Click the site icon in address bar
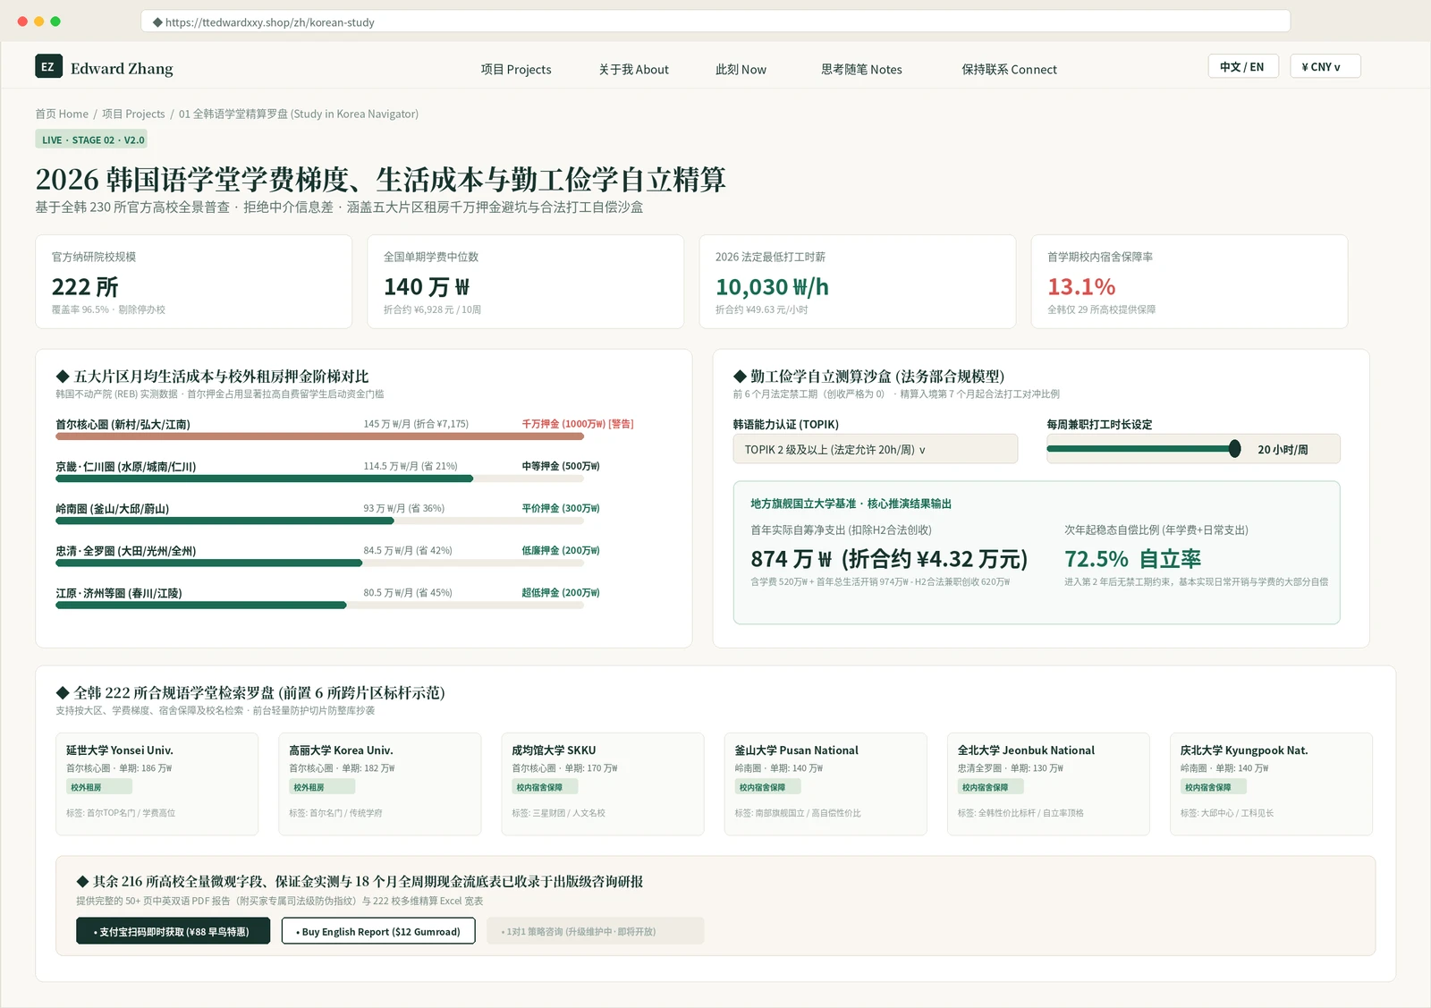Viewport: 1431px width, 1008px height. pyautogui.click(x=157, y=22)
